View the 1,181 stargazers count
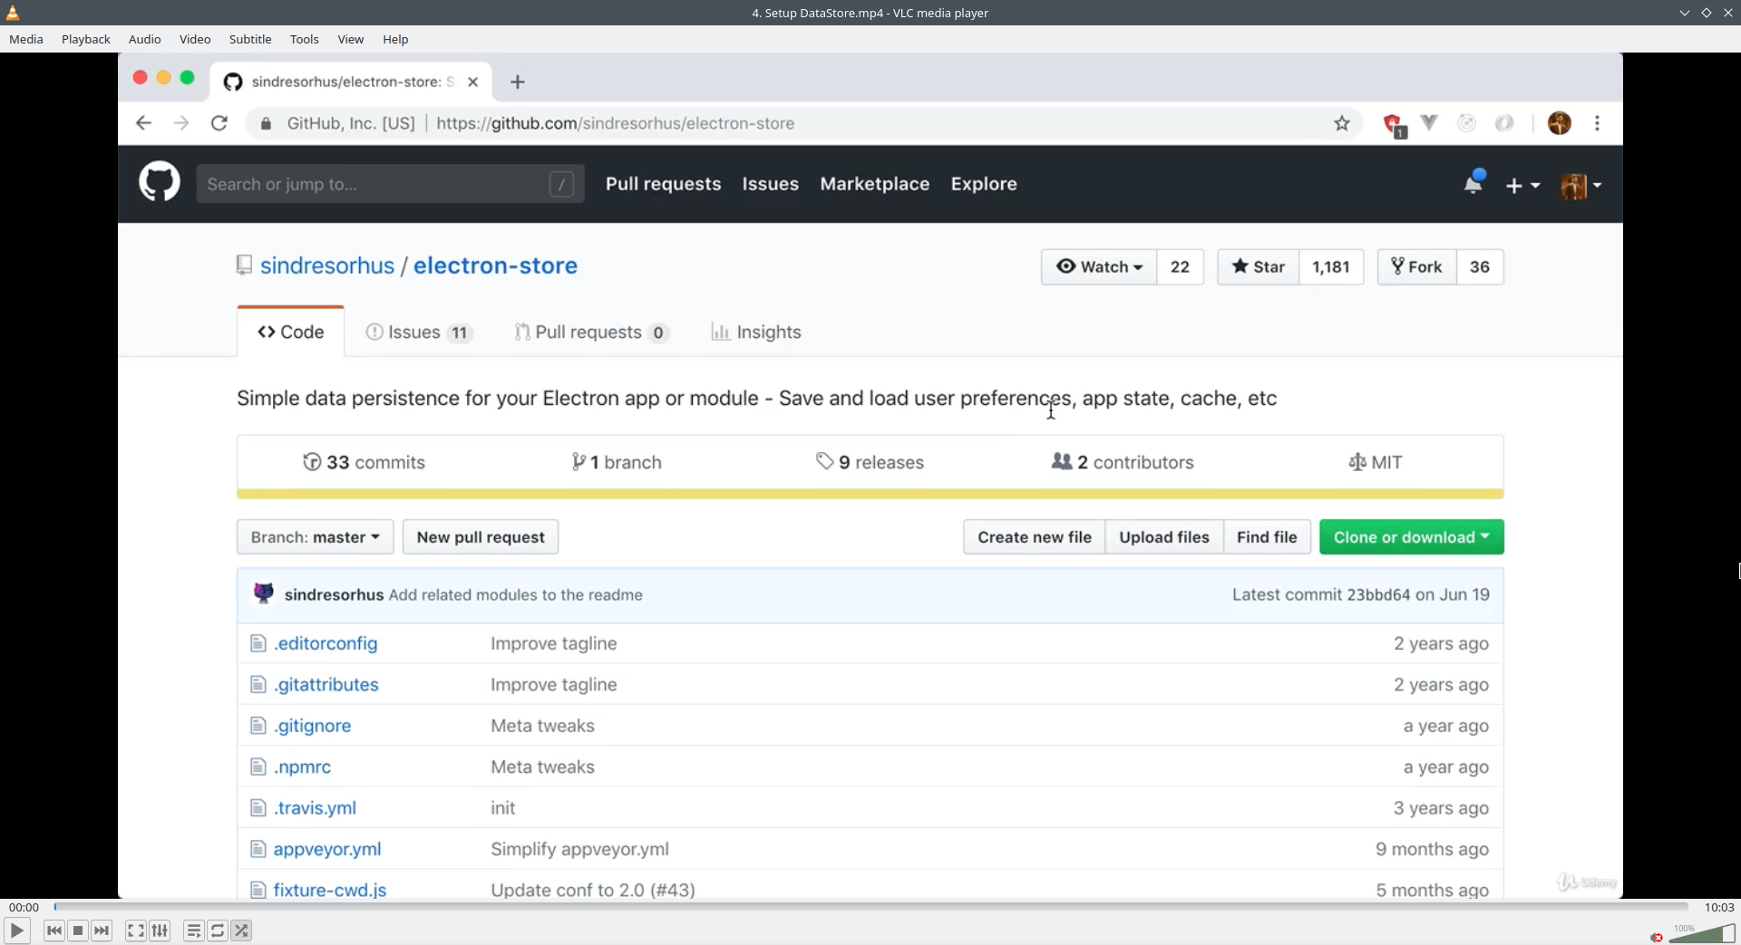The width and height of the screenshot is (1741, 945). [x=1331, y=266]
